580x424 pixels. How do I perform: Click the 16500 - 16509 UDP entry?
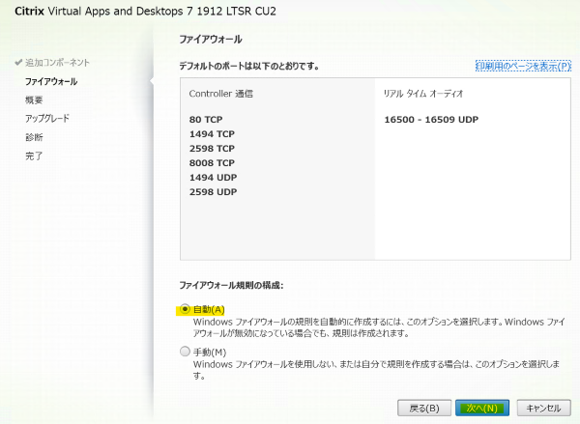tap(431, 120)
